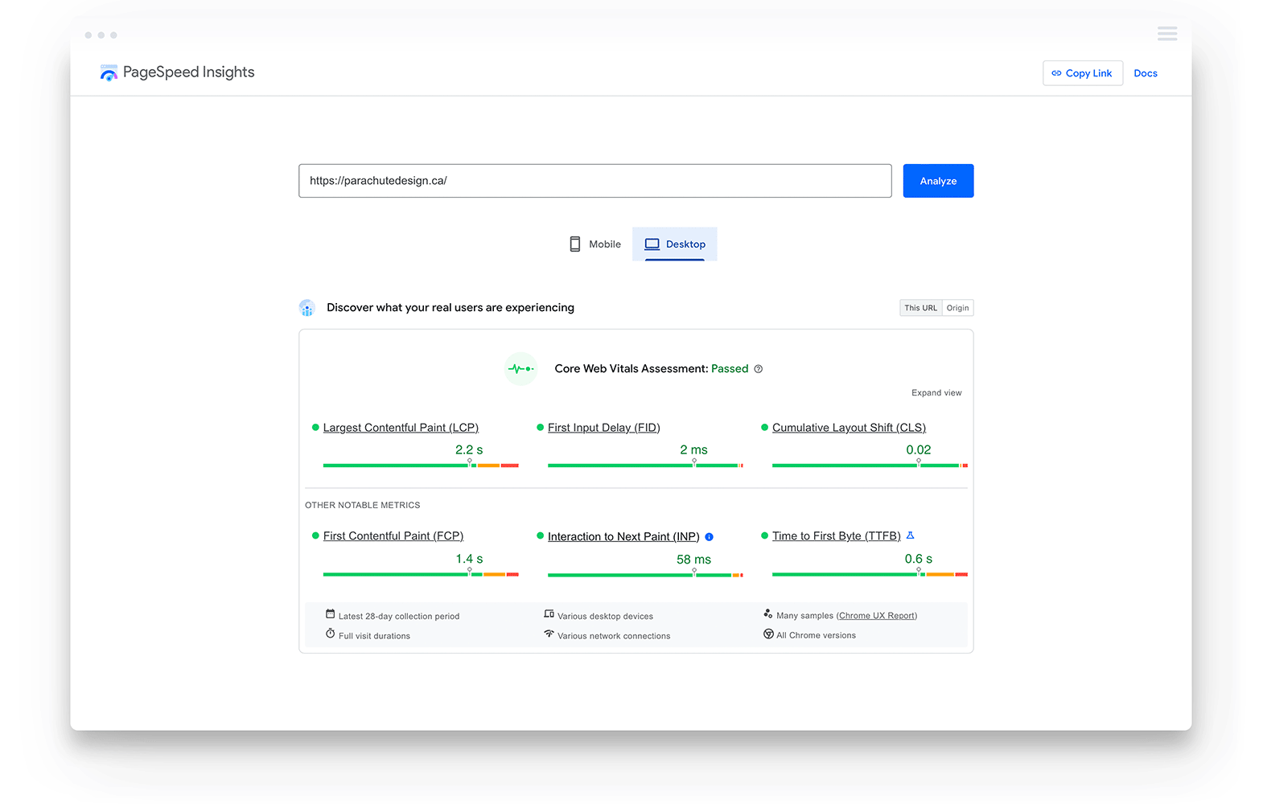Image resolution: width=1263 pixels, height=804 pixels.
Task: Open First Input Delay (FID) link
Action: click(x=604, y=428)
